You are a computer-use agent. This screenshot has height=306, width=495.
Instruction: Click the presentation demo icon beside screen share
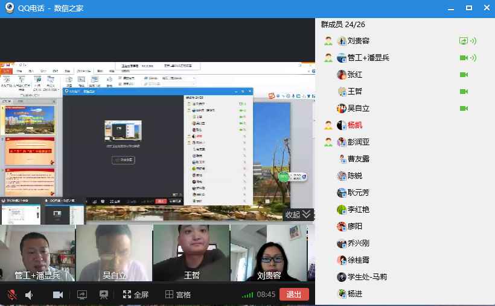click(x=104, y=295)
